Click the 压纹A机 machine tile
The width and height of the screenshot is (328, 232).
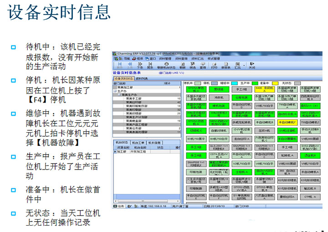(264, 131)
